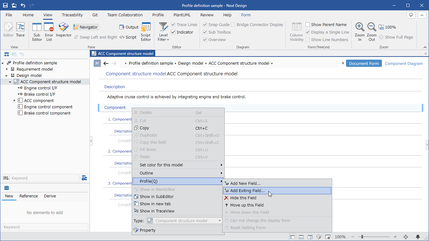Screen dimensions: 429x241
Task: Click the back arrow in the breadcrumb bar
Action: [x=106, y=63]
